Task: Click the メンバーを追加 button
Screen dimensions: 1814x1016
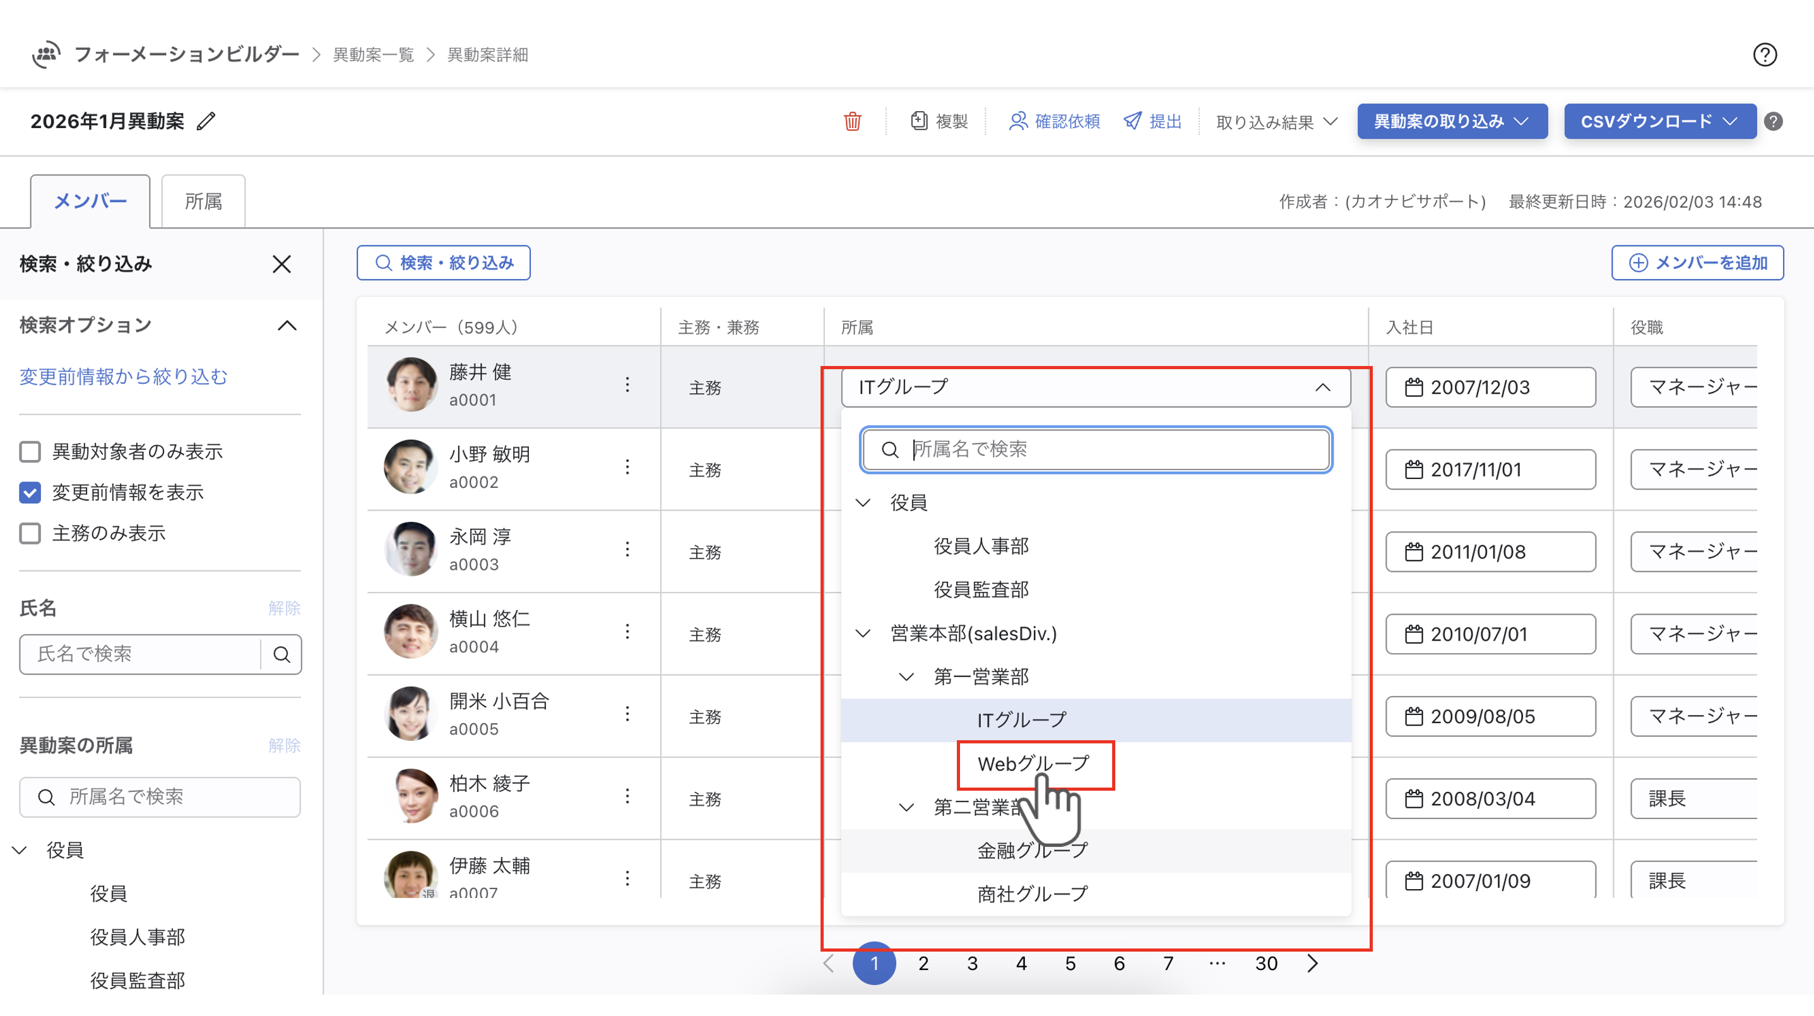Action: [x=1697, y=263]
